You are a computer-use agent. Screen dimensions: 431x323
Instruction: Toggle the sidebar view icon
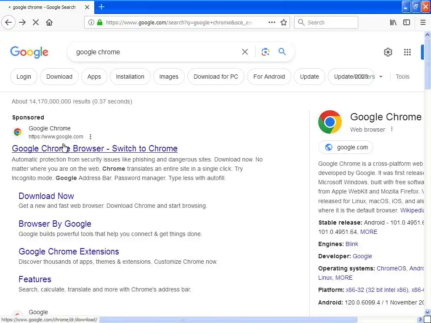407,22
